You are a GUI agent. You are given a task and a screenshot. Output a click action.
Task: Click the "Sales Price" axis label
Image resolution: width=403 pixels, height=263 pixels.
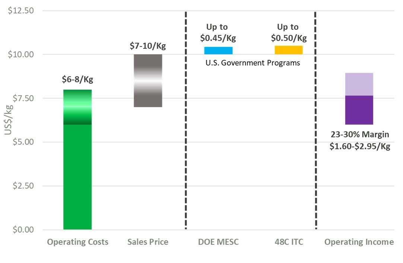tap(148, 242)
